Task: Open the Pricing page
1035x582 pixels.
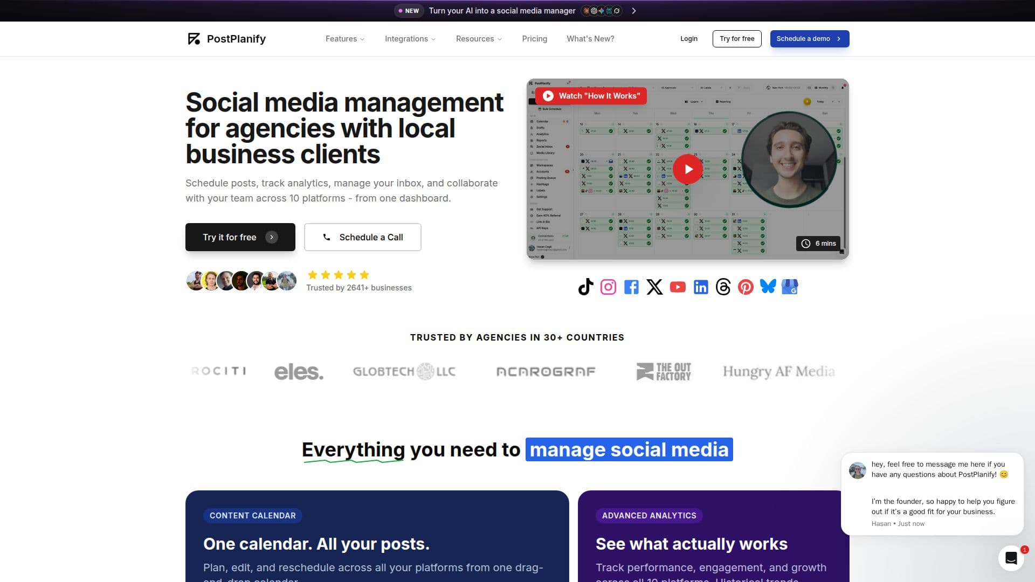Action: tap(534, 39)
